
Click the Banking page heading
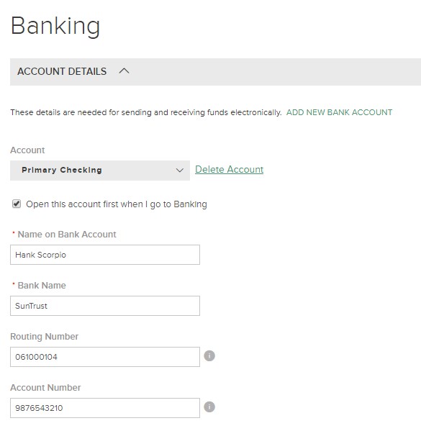pos(55,27)
